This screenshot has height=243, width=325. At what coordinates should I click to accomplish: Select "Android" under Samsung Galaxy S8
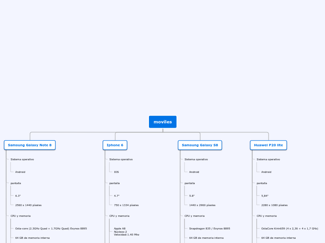pos(194,172)
